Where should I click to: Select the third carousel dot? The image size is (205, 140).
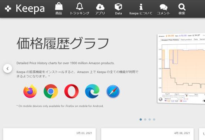(x=150, y=119)
